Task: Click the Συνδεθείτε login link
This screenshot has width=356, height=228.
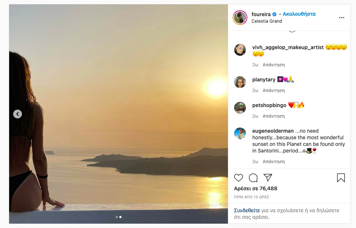Action: (247, 210)
